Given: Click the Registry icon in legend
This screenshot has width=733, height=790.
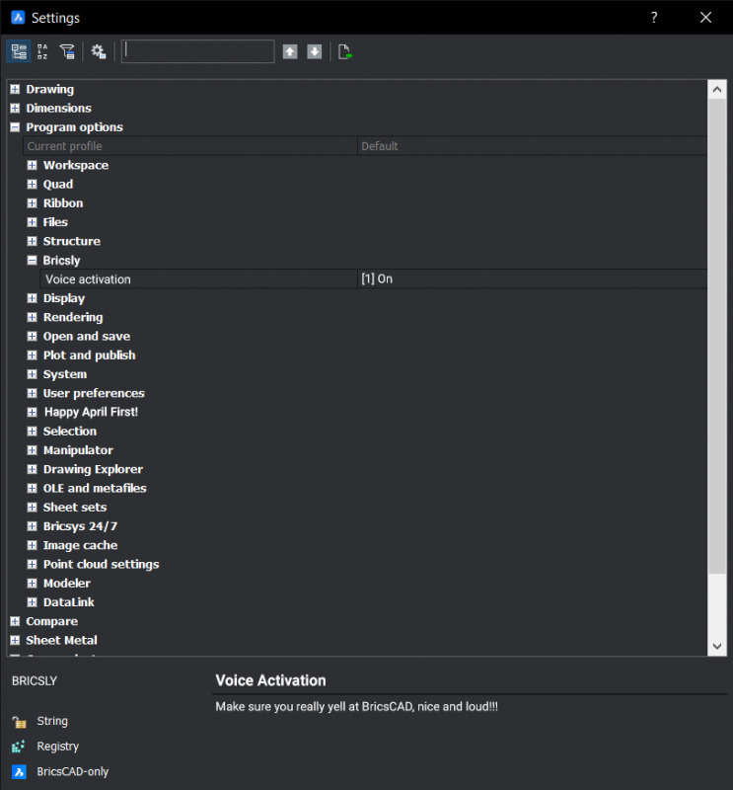Looking at the screenshot, I should [x=19, y=747].
